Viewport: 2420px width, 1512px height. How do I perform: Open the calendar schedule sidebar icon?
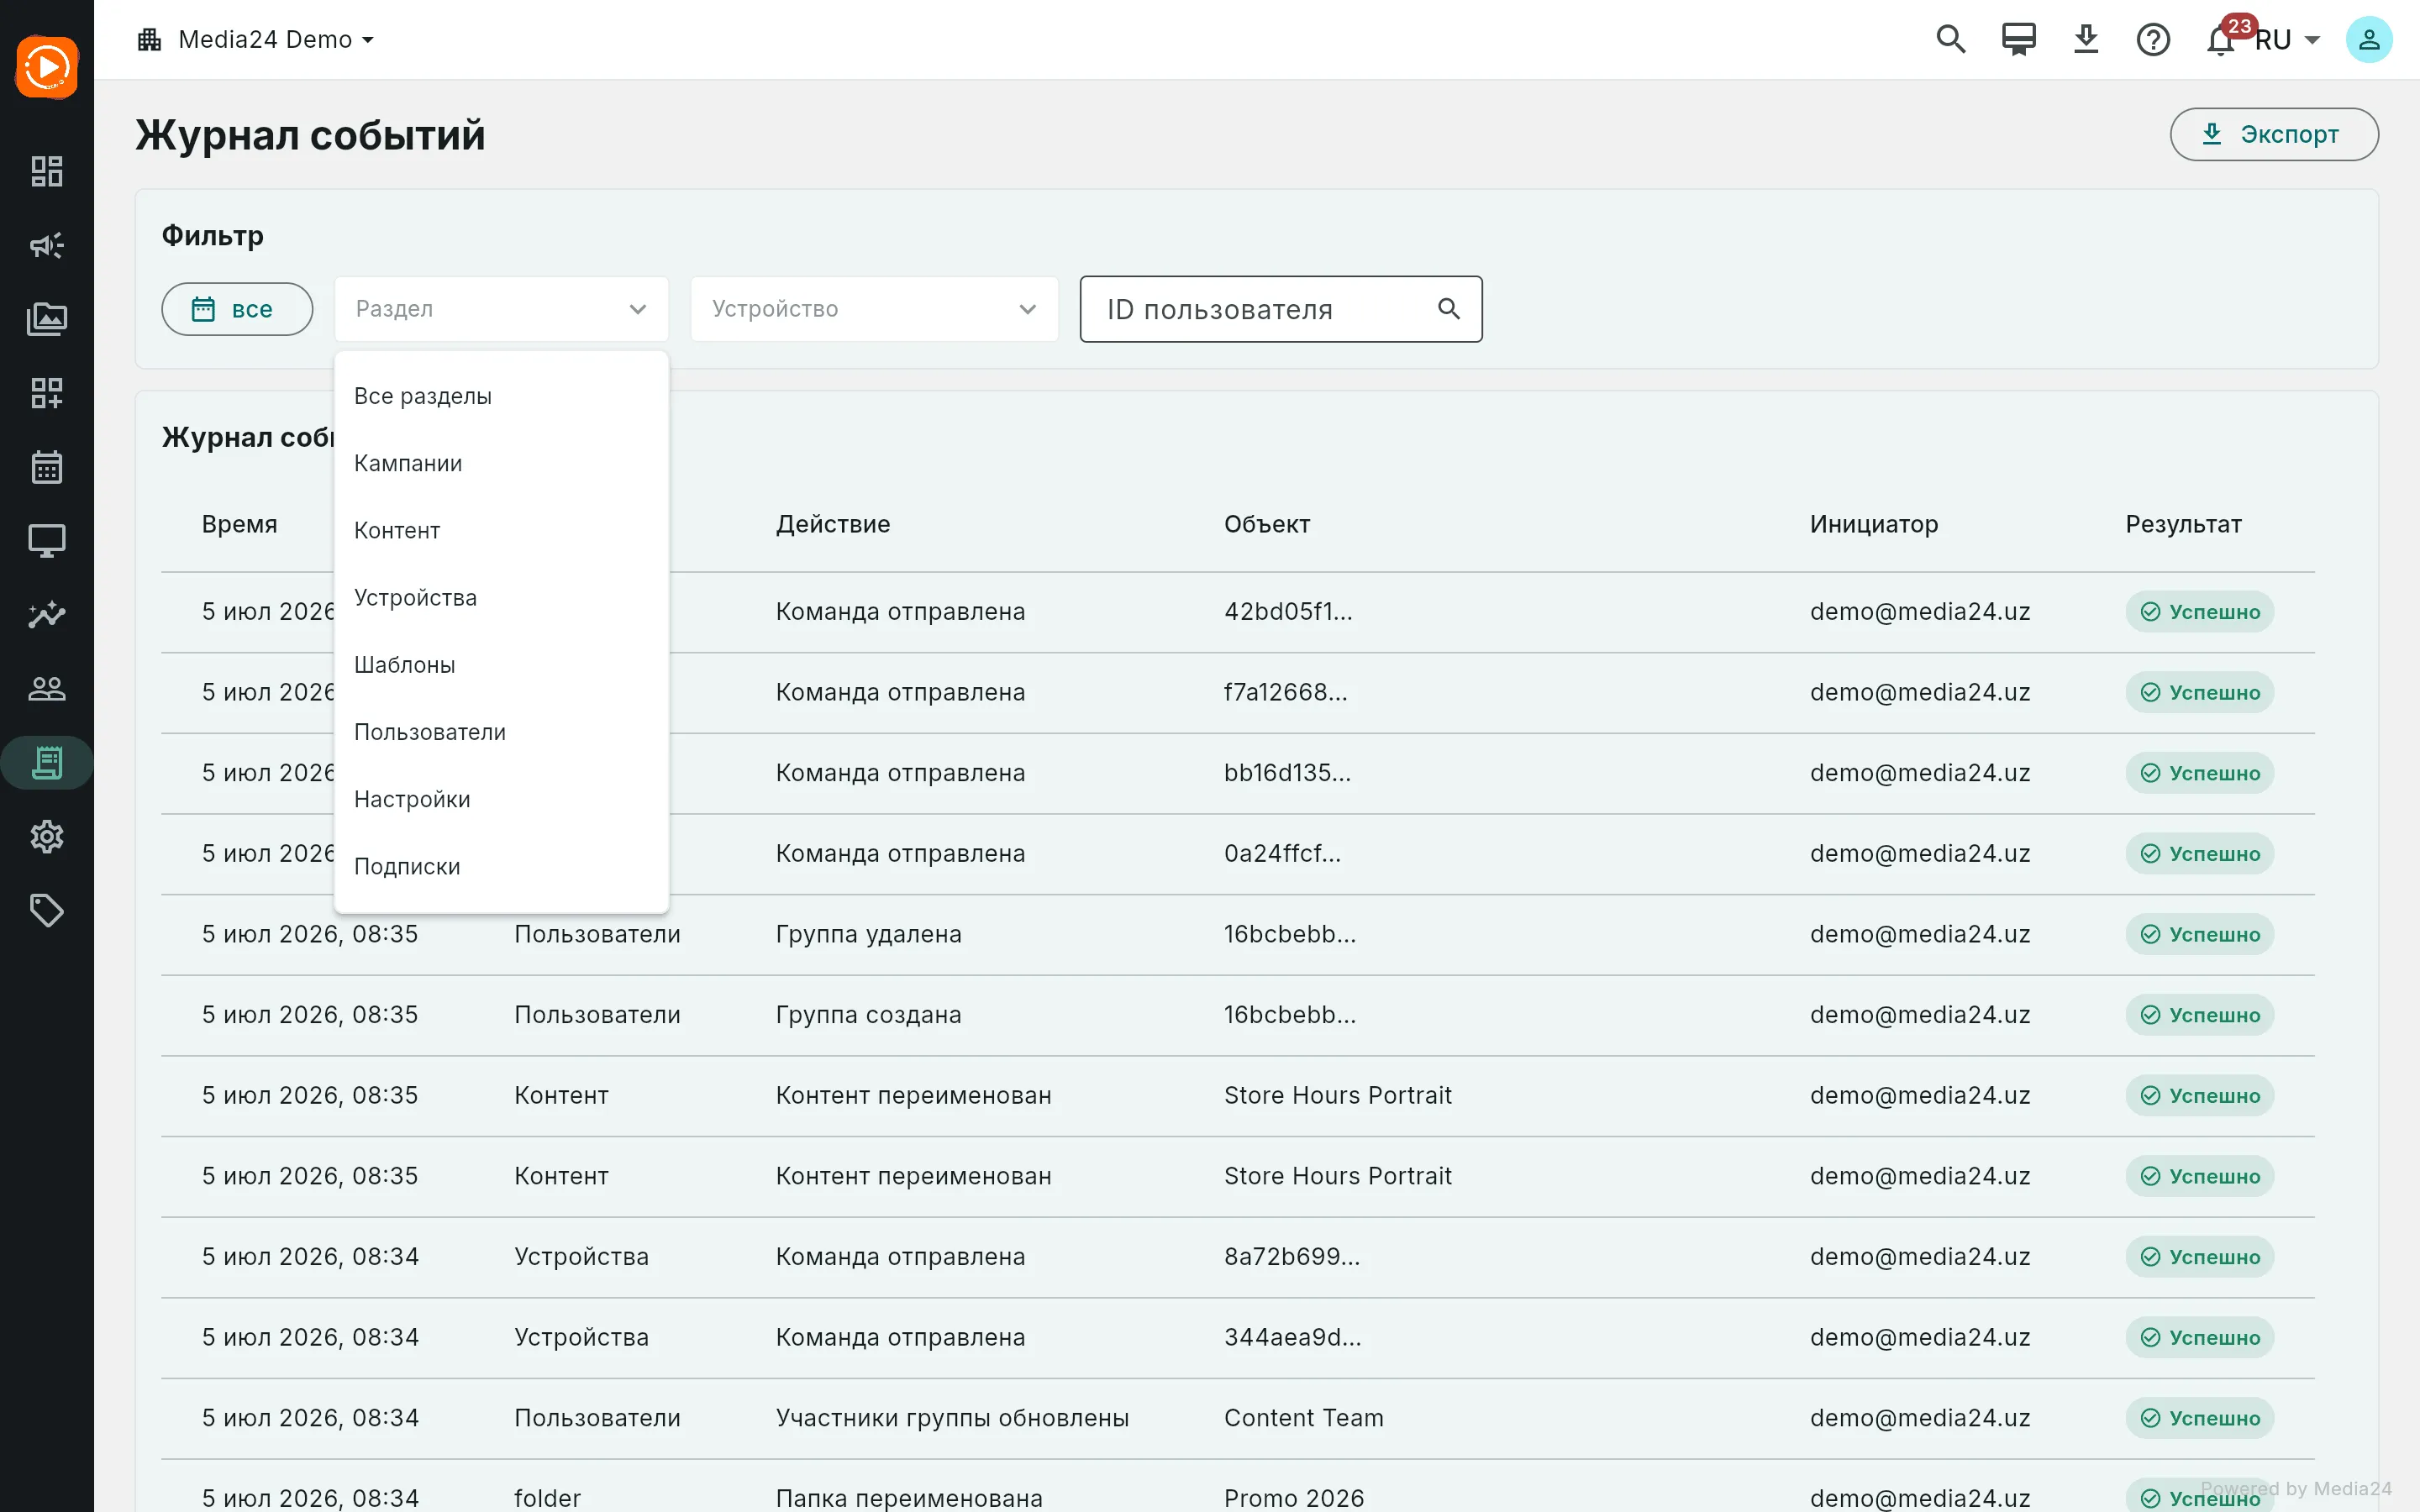click(x=46, y=467)
